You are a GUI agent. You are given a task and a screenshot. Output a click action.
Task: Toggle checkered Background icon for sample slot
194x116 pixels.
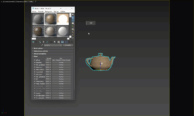click(x=73, y=20)
